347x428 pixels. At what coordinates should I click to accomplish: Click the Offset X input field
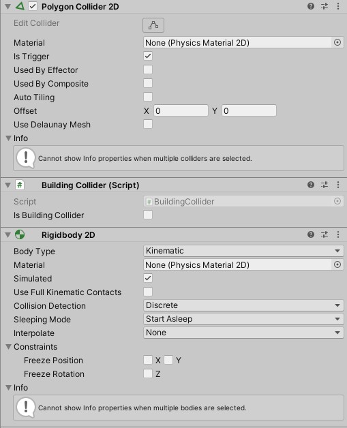[x=181, y=110]
